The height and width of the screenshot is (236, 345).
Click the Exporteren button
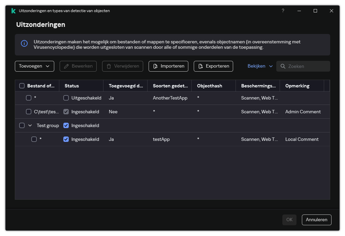pos(213,66)
